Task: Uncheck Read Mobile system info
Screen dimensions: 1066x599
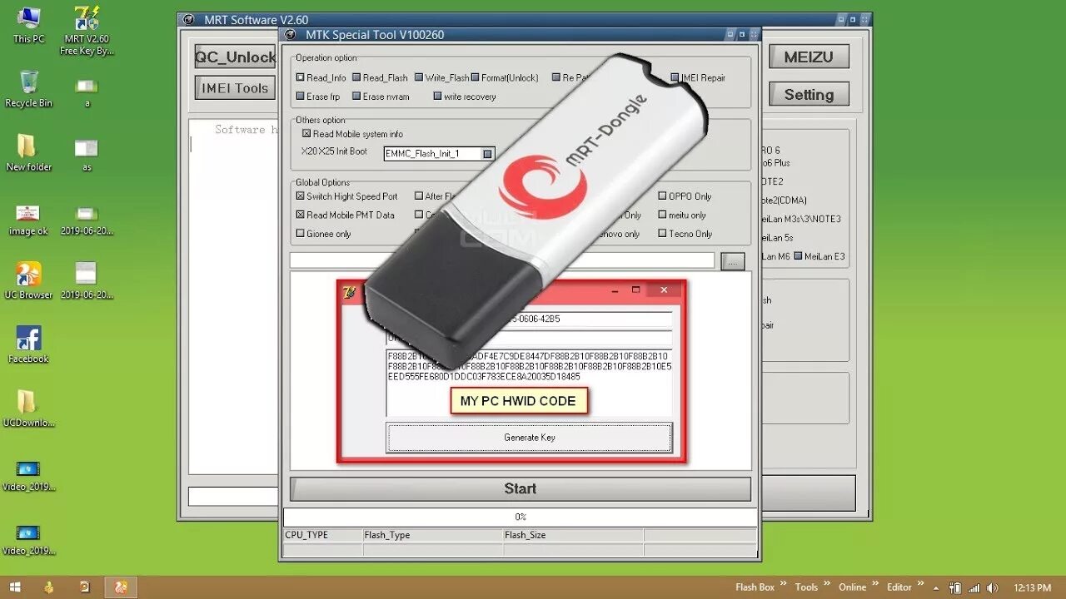Action: (x=306, y=133)
